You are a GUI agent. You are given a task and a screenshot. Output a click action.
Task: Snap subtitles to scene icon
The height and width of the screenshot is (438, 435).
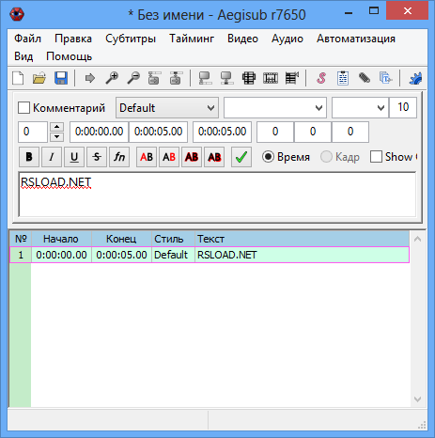(x=271, y=78)
